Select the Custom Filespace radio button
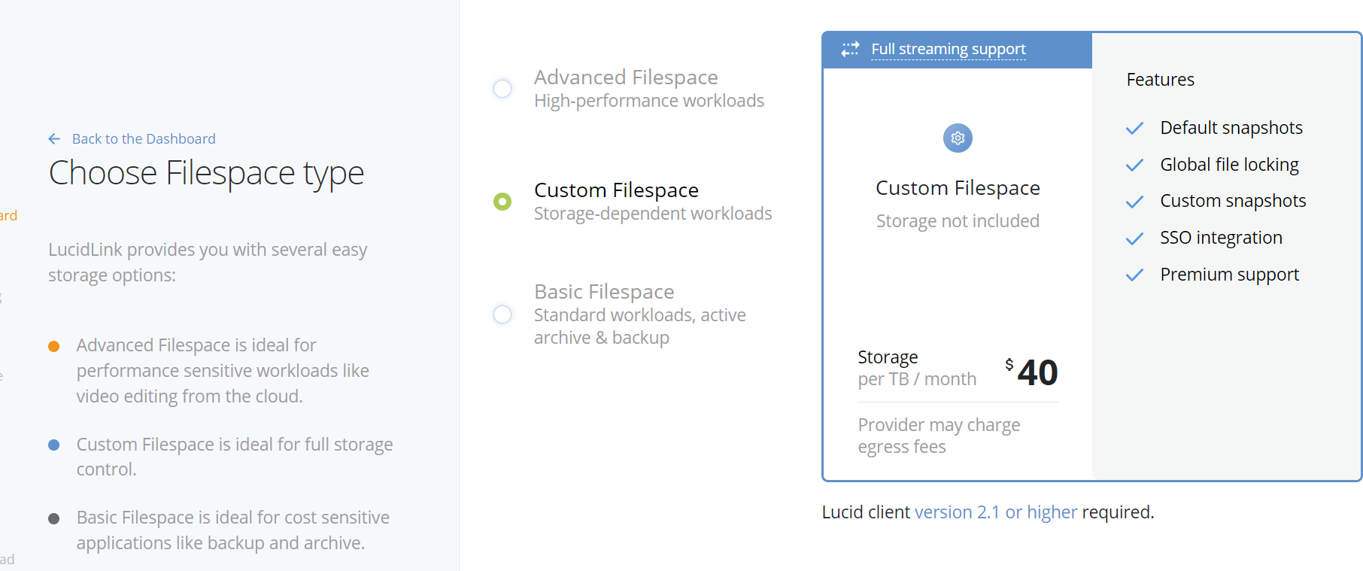 tap(502, 202)
